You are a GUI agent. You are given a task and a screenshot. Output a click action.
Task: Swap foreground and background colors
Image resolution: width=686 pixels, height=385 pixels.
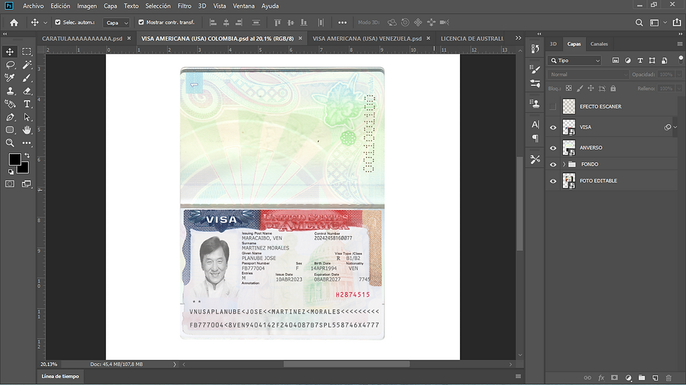pos(27,155)
